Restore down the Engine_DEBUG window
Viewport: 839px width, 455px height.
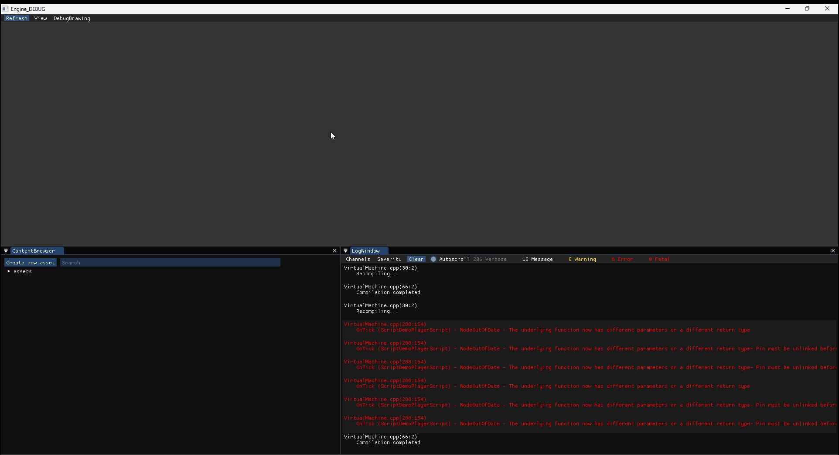pyautogui.click(x=807, y=9)
